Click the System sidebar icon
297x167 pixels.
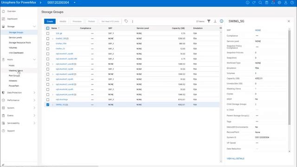click(x=3, y=108)
